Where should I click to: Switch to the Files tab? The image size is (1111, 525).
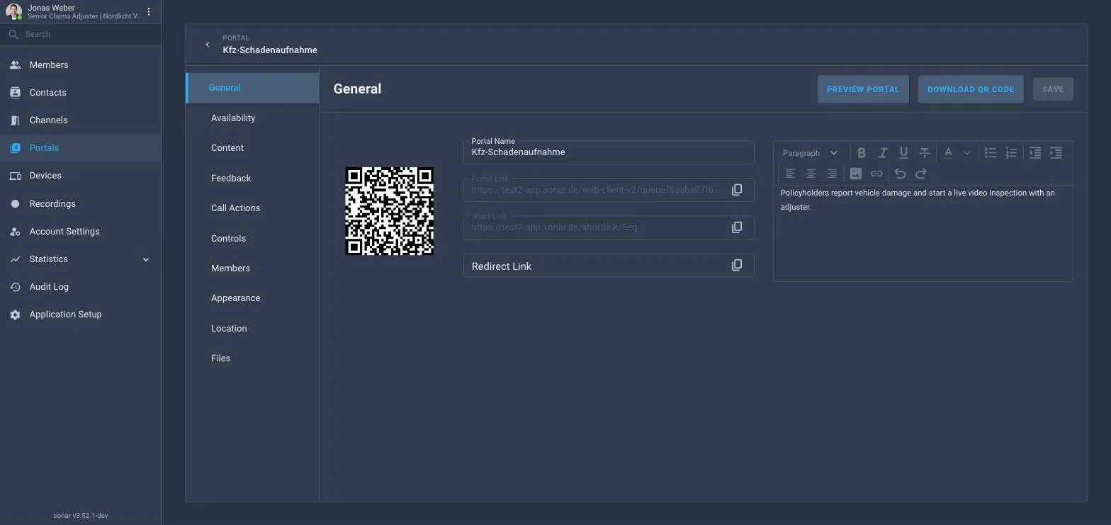pyautogui.click(x=252, y=359)
